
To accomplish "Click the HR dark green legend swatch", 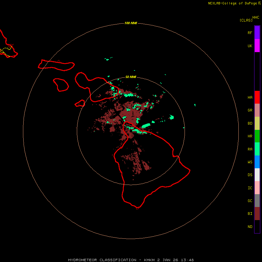I will (x=257, y=136).
